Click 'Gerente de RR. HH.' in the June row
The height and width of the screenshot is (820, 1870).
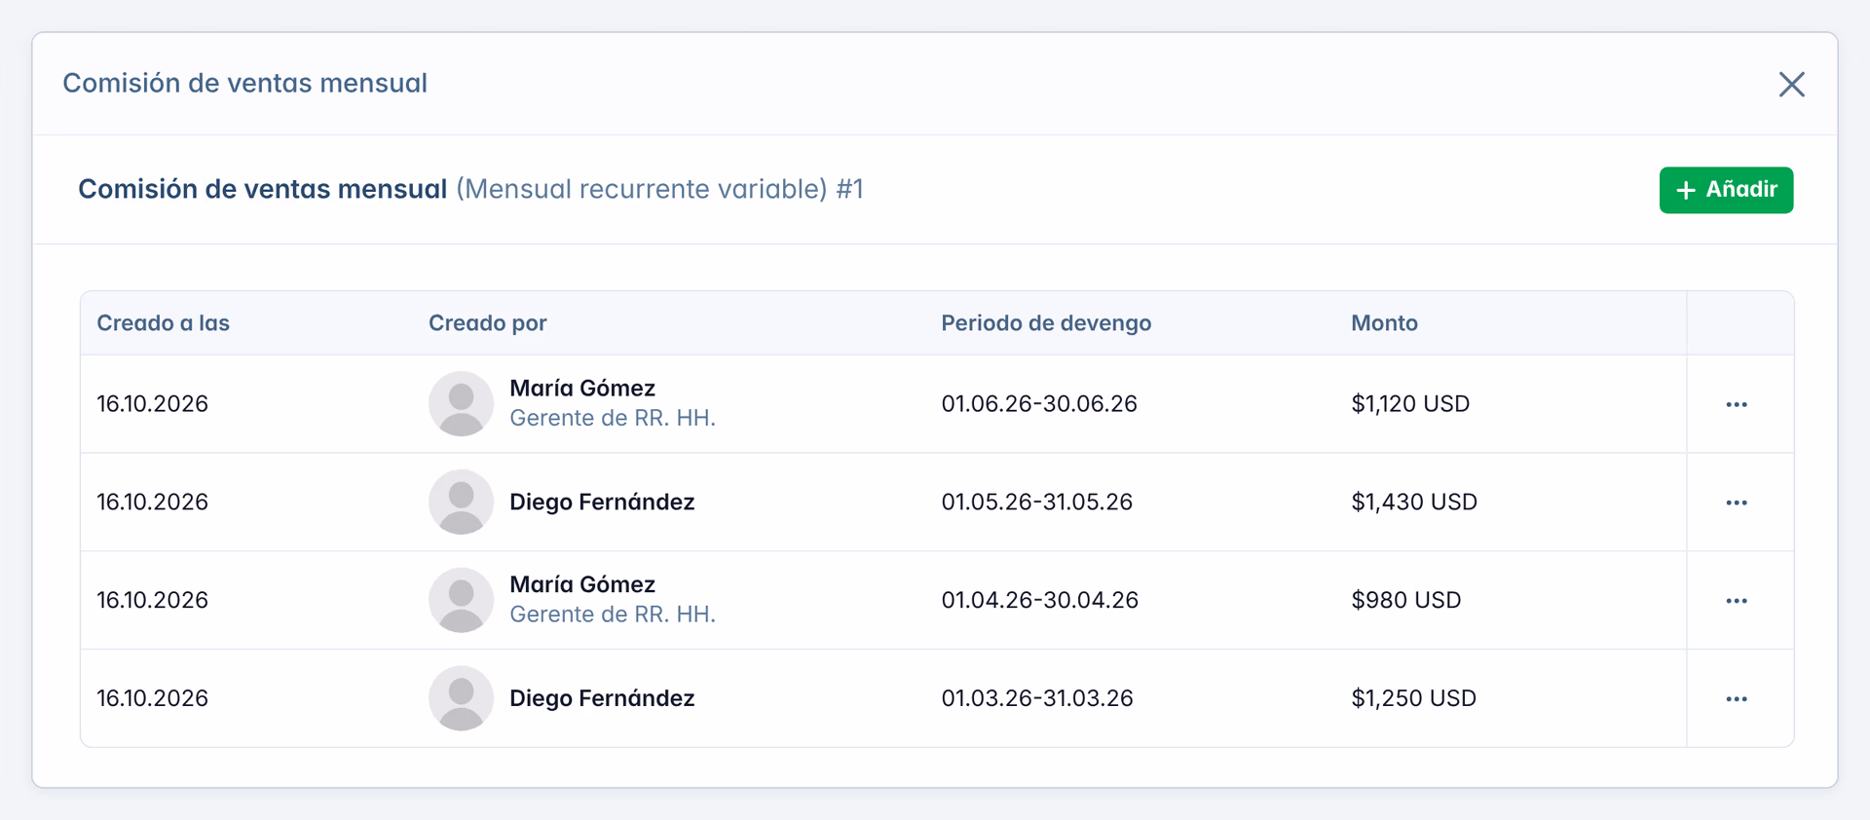click(613, 419)
